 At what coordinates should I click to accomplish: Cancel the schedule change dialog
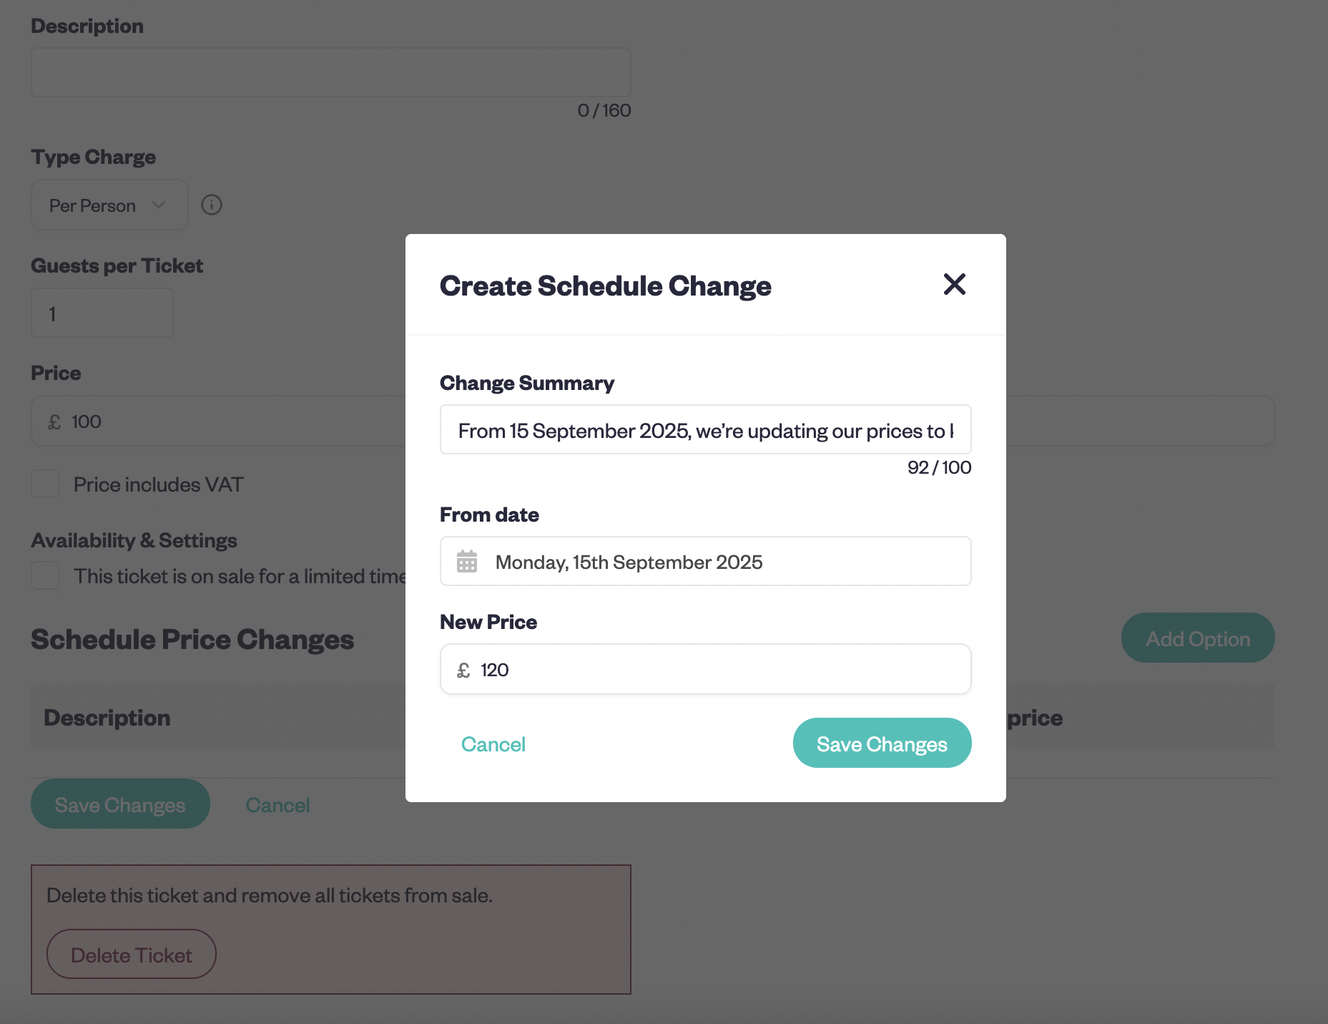click(x=493, y=744)
